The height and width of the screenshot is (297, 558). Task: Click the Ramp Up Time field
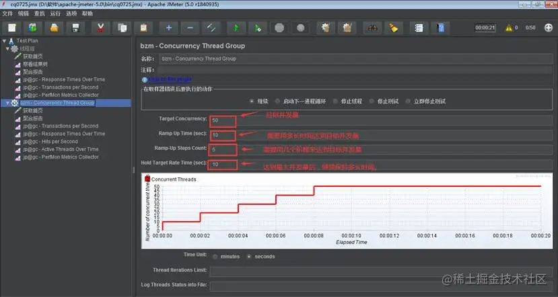381,135
